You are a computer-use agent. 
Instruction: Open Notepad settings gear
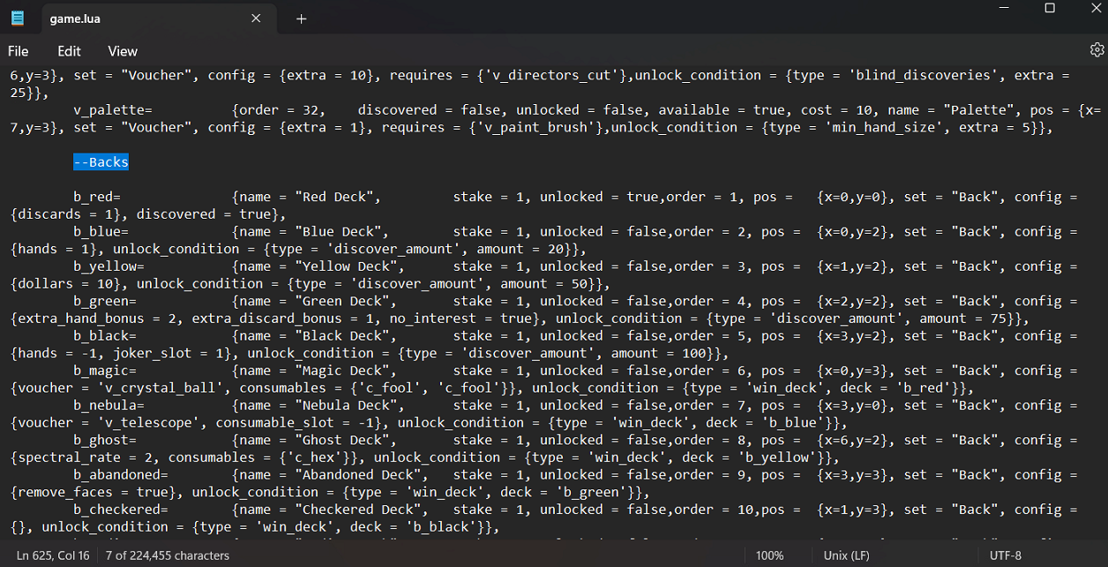click(x=1097, y=50)
